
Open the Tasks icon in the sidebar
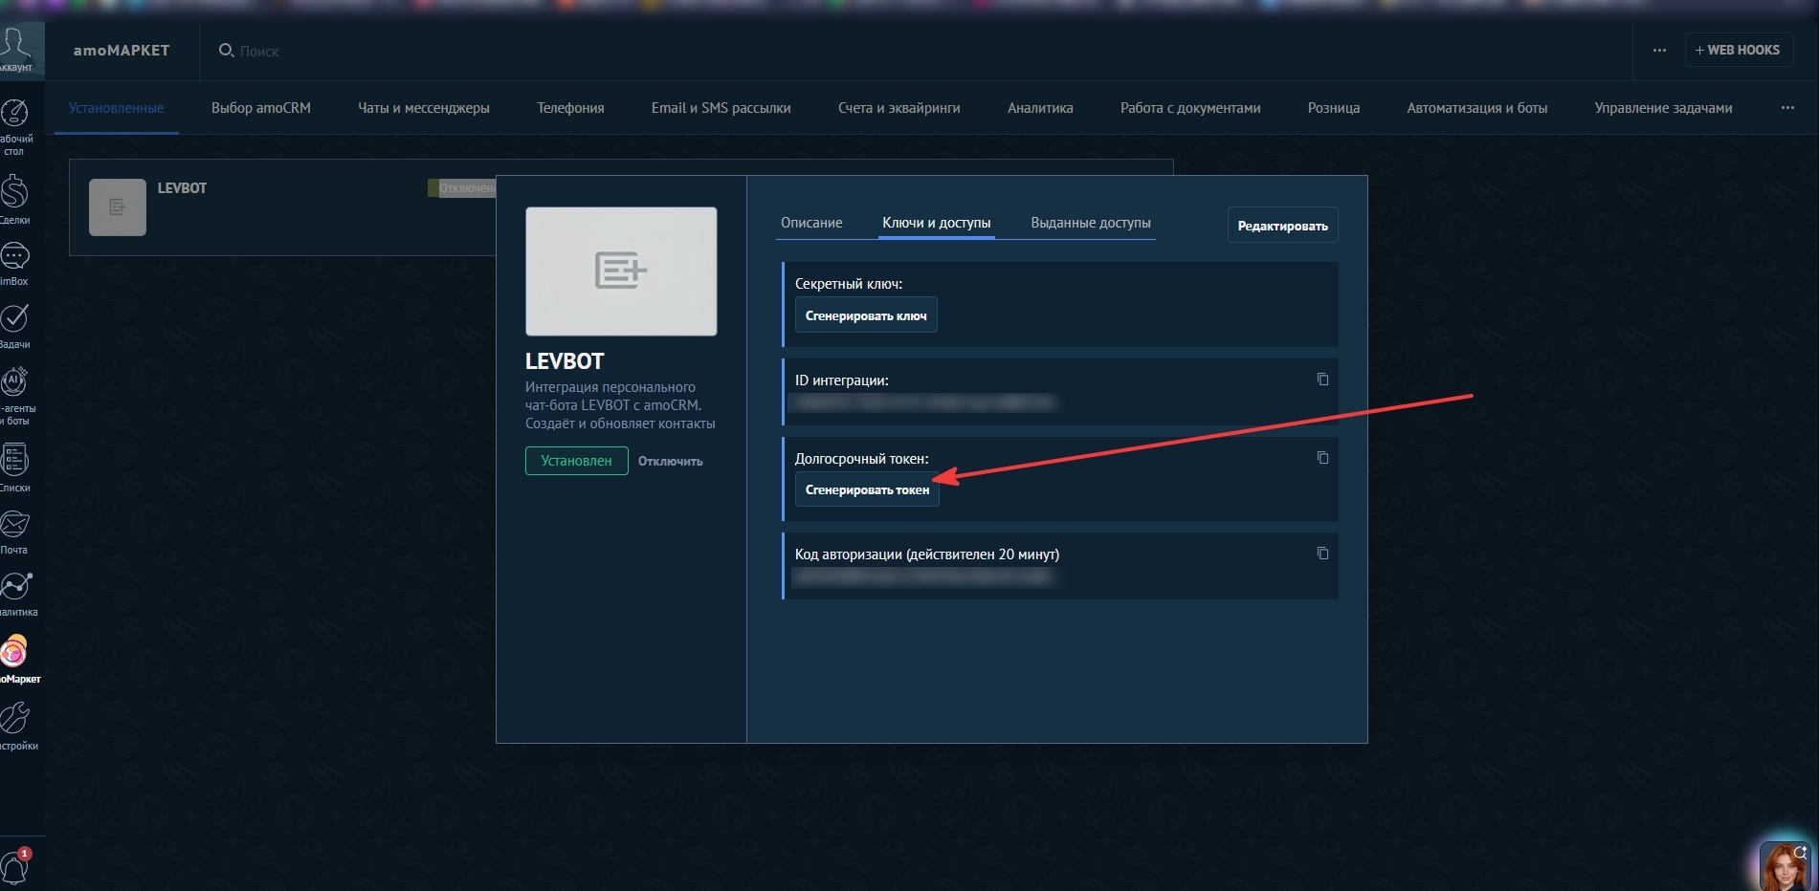(x=14, y=318)
